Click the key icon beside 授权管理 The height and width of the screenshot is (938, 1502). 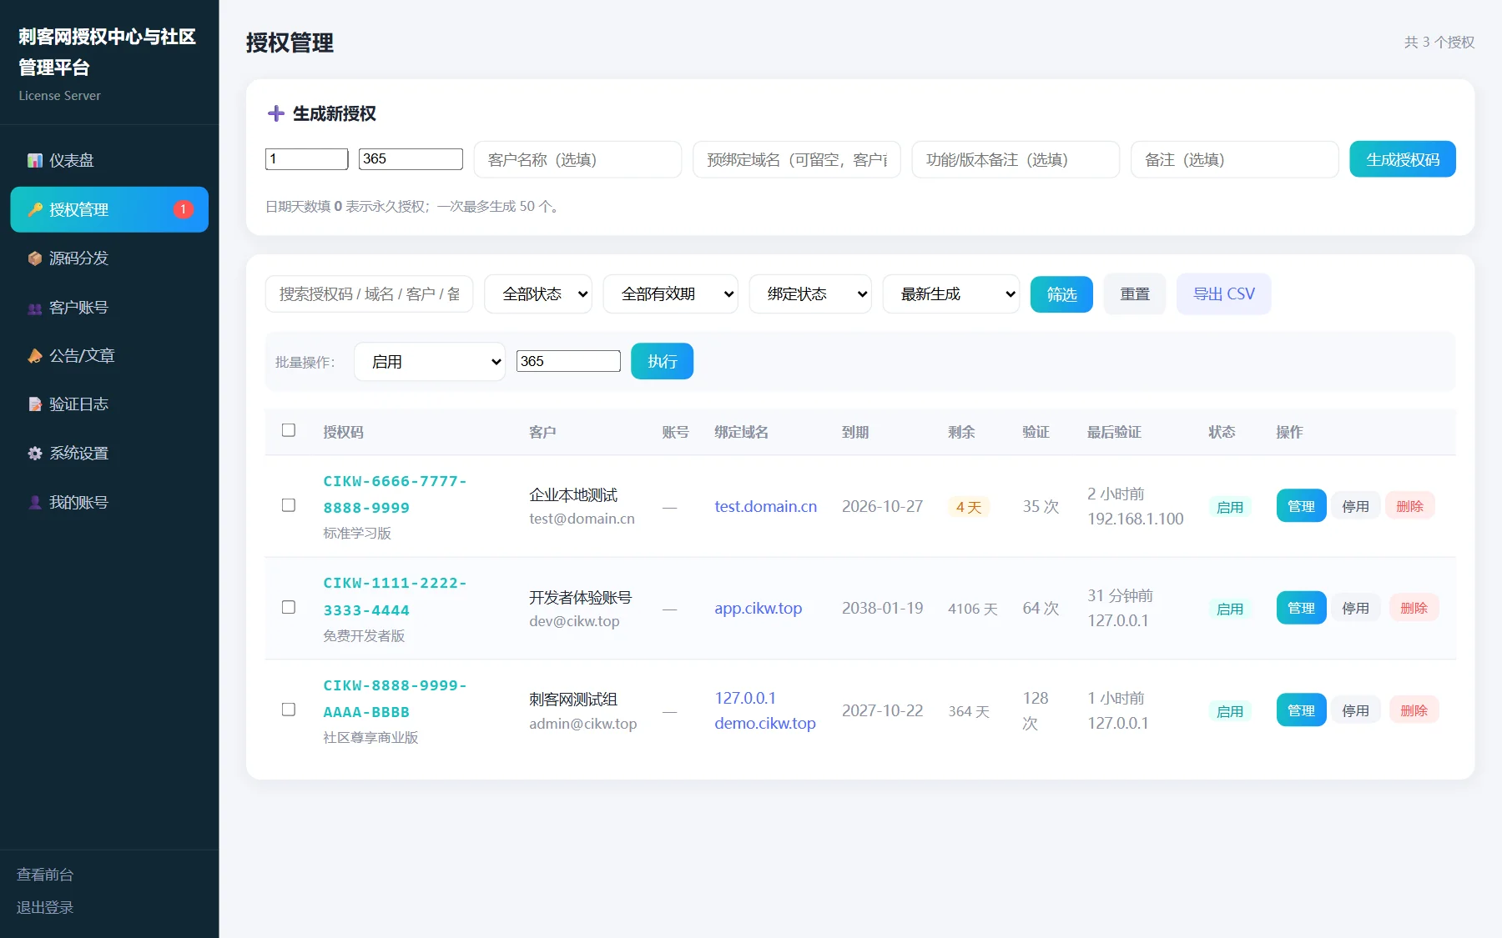pyautogui.click(x=34, y=209)
